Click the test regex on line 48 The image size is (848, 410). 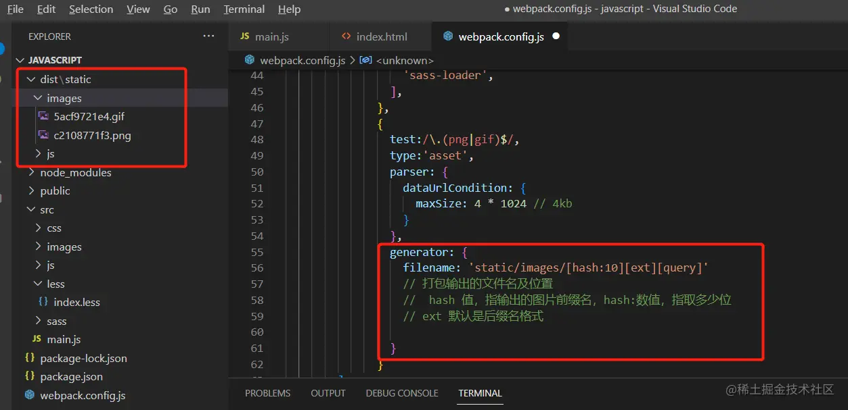click(x=468, y=140)
